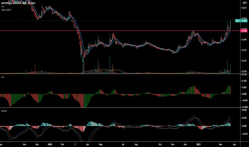Click the 0.625 price axis value
Image resolution: width=249 pixels, height=147 pixels.
pos(244,8)
